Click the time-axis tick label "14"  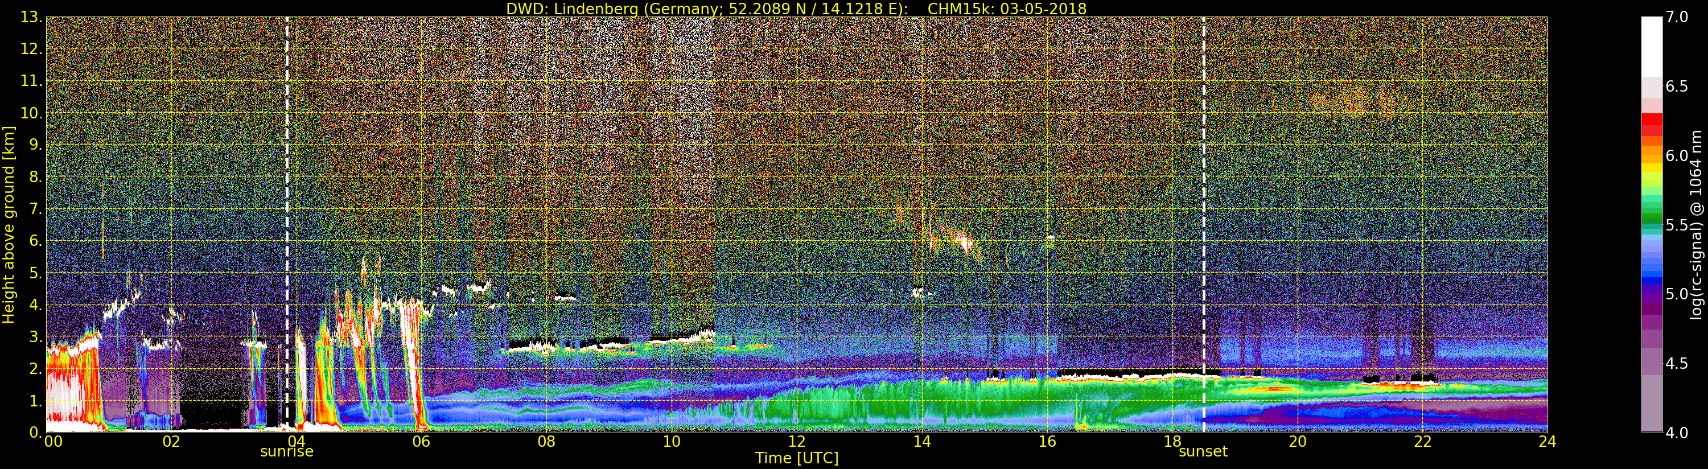[921, 441]
